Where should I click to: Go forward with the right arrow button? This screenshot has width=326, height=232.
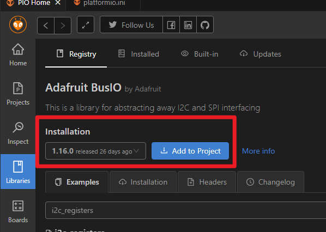(63, 26)
